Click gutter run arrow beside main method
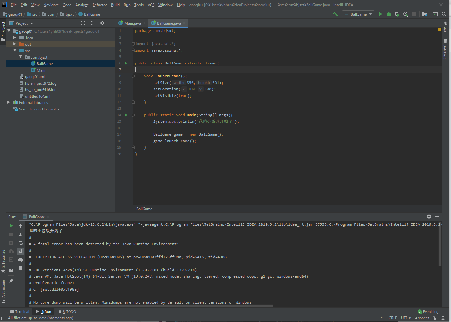 pyautogui.click(x=126, y=115)
